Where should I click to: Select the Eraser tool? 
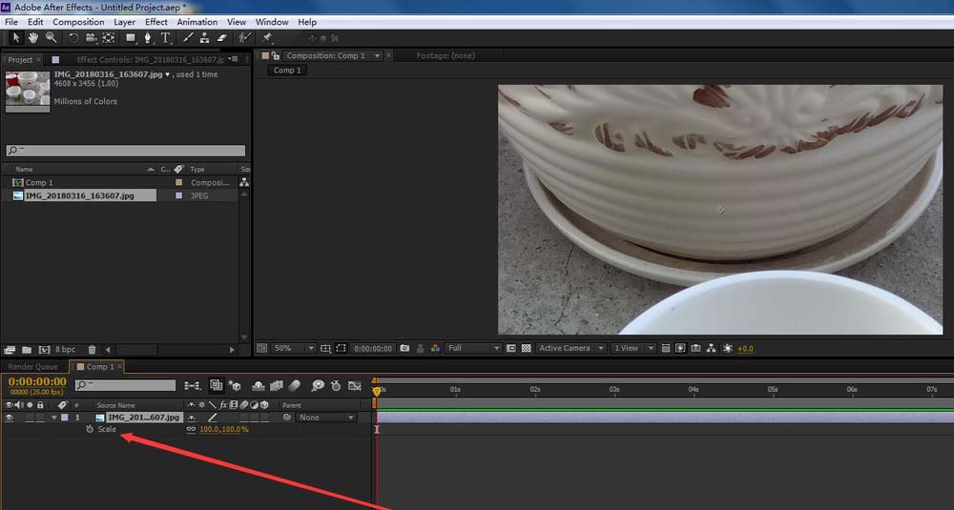click(x=222, y=38)
